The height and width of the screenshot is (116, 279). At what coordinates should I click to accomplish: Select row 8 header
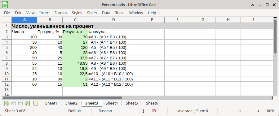pyautogui.click(x=7, y=63)
